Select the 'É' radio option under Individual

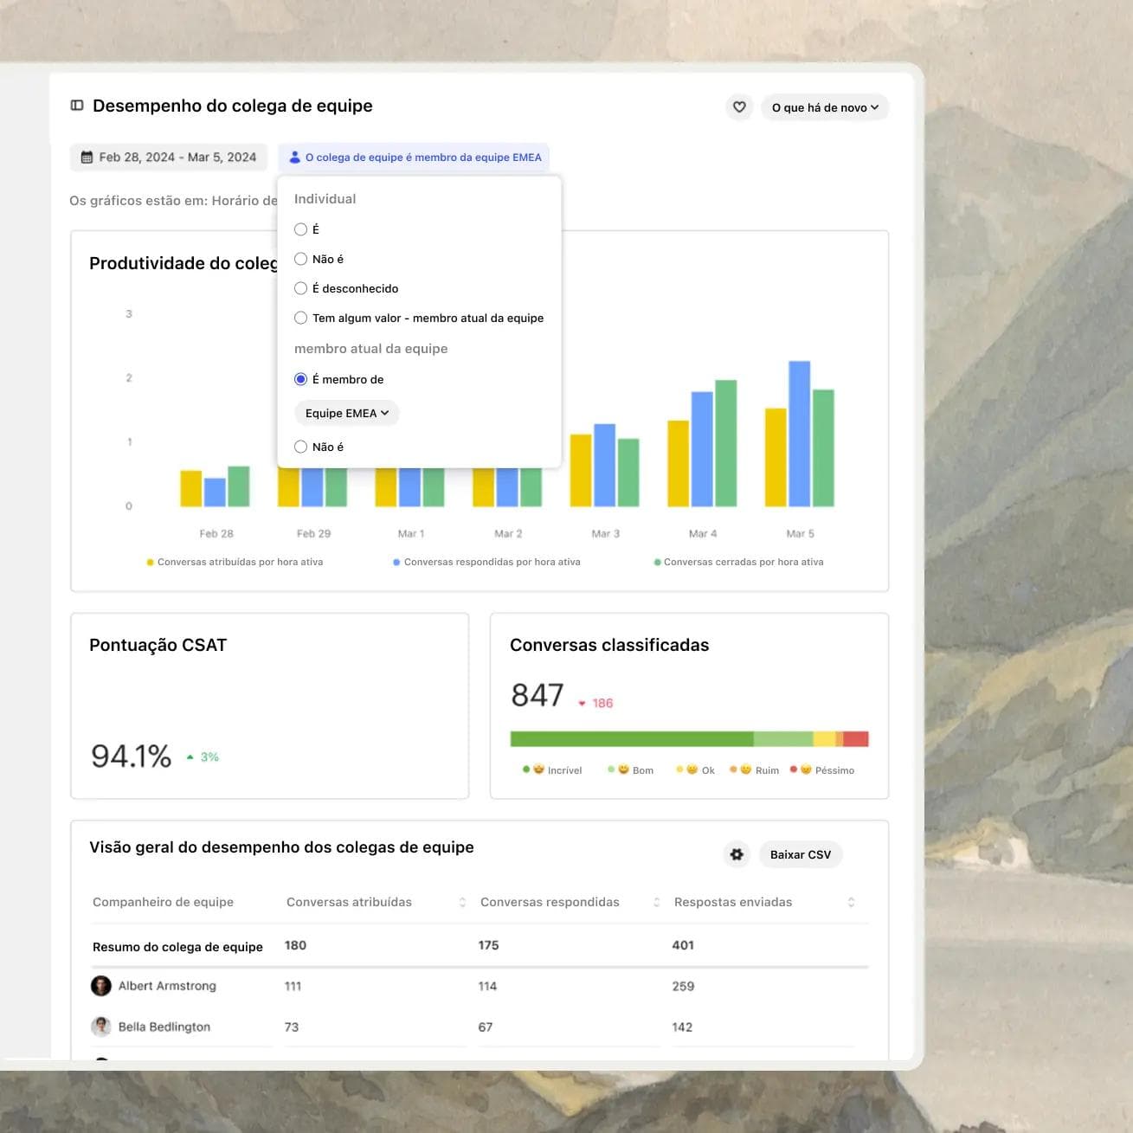coord(301,229)
